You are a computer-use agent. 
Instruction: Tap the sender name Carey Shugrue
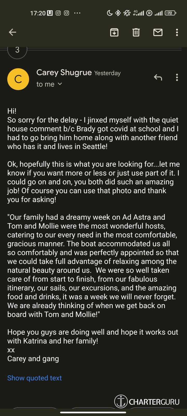[x=64, y=73]
